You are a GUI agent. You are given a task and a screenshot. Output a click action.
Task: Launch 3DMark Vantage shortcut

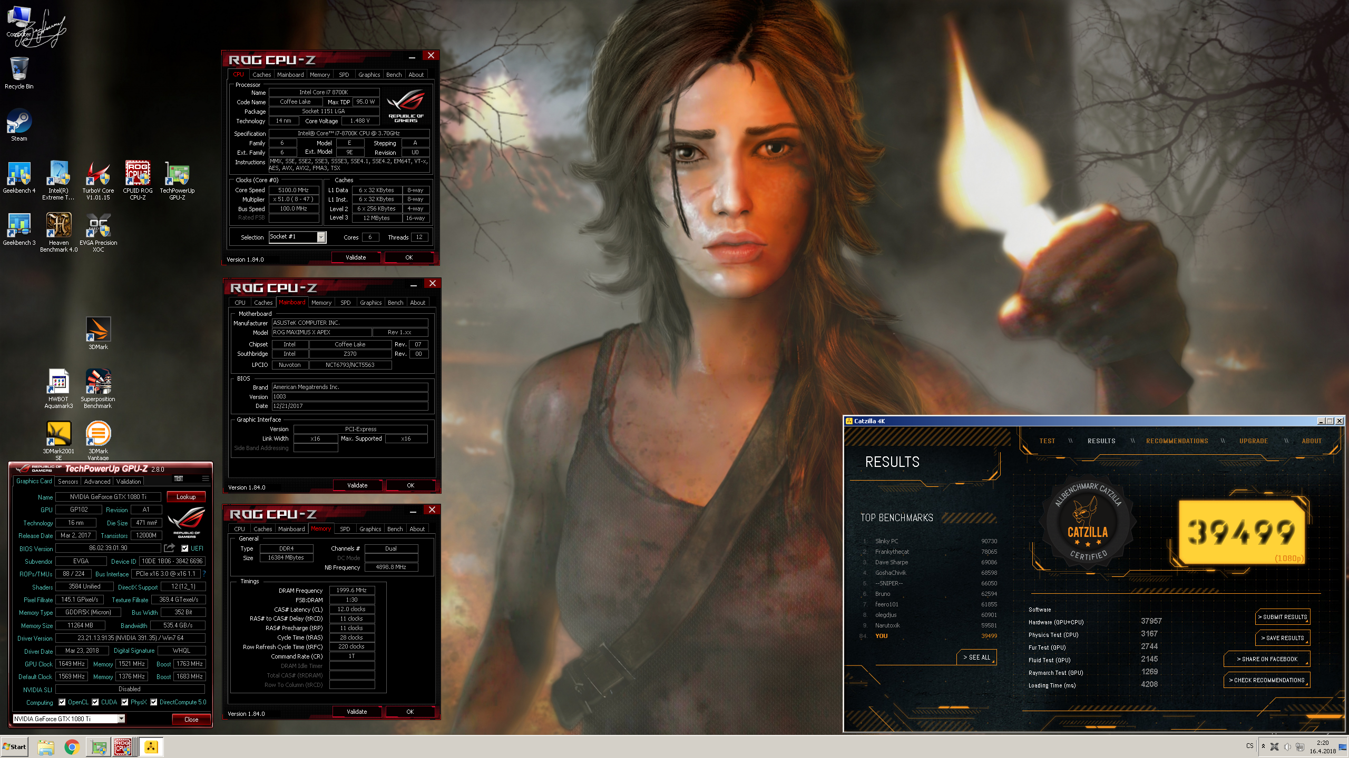point(98,441)
